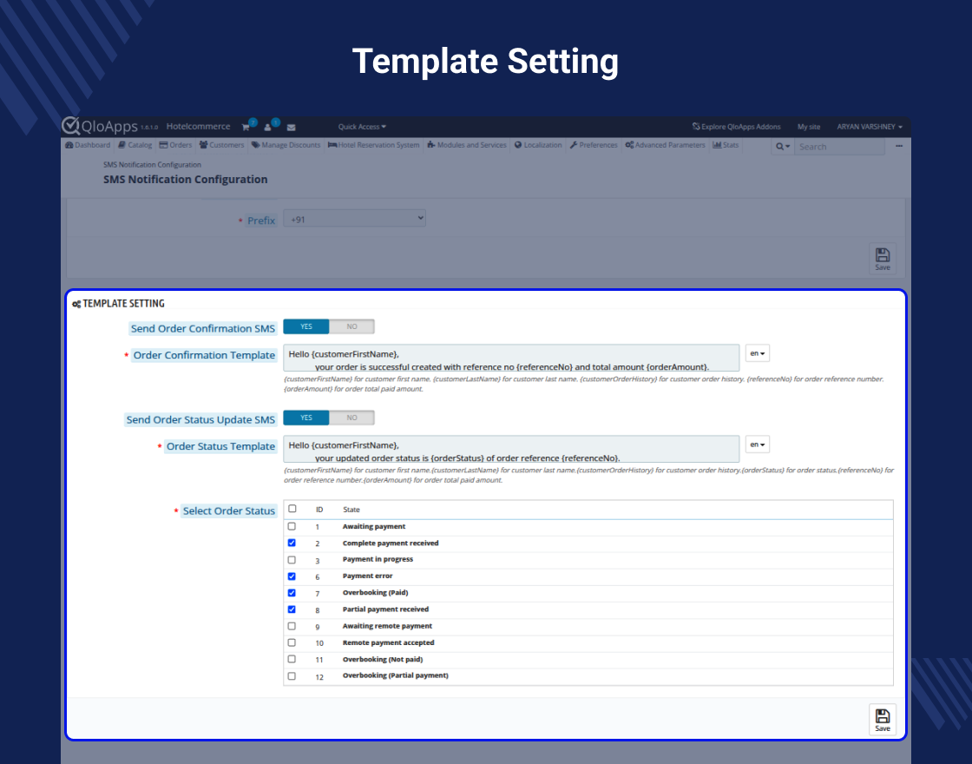Set Send Order Confirmation SMS to YES
This screenshot has width=972, height=764.
pyautogui.click(x=306, y=326)
